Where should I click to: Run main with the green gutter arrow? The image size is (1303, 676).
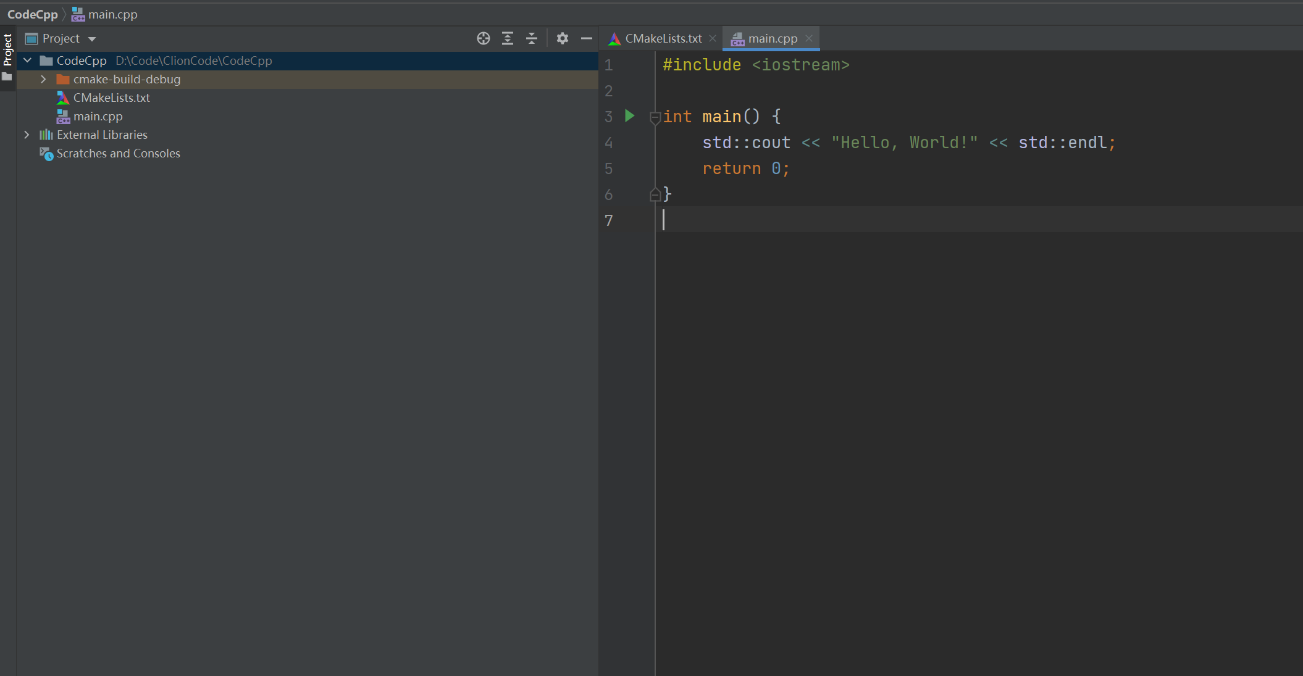[x=629, y=115]
